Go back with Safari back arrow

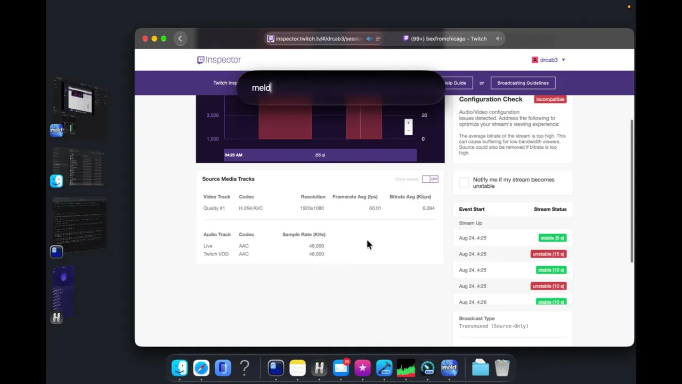pyautogui.click(x=180, y=38)
